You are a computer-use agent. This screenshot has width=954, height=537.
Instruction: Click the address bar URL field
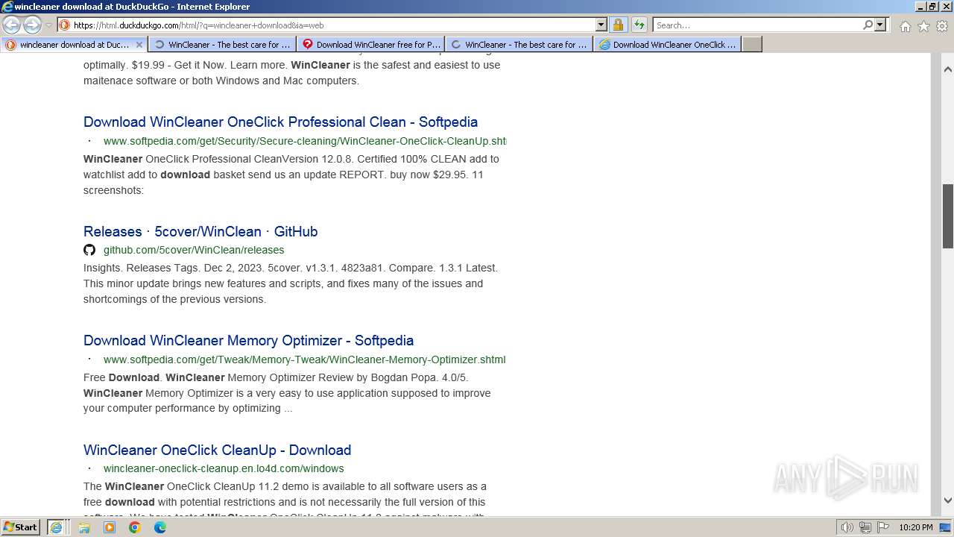pyautogui.click(x=334, y=25)
